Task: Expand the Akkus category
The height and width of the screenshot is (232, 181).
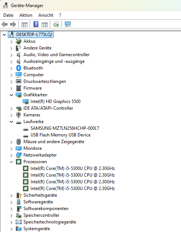Action: 12,42
